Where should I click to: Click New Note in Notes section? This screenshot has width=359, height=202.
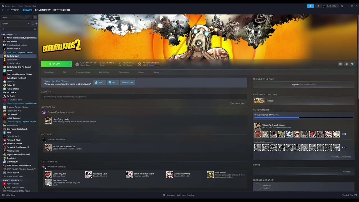click(x=347, y=172)
